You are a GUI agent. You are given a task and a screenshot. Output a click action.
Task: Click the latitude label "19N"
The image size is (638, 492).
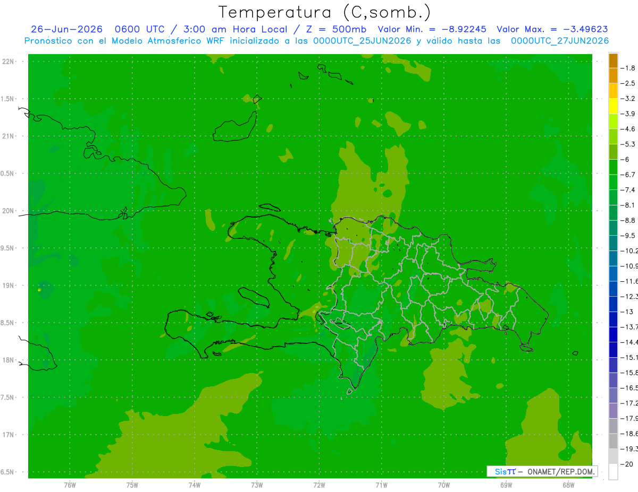pos(9,286)
